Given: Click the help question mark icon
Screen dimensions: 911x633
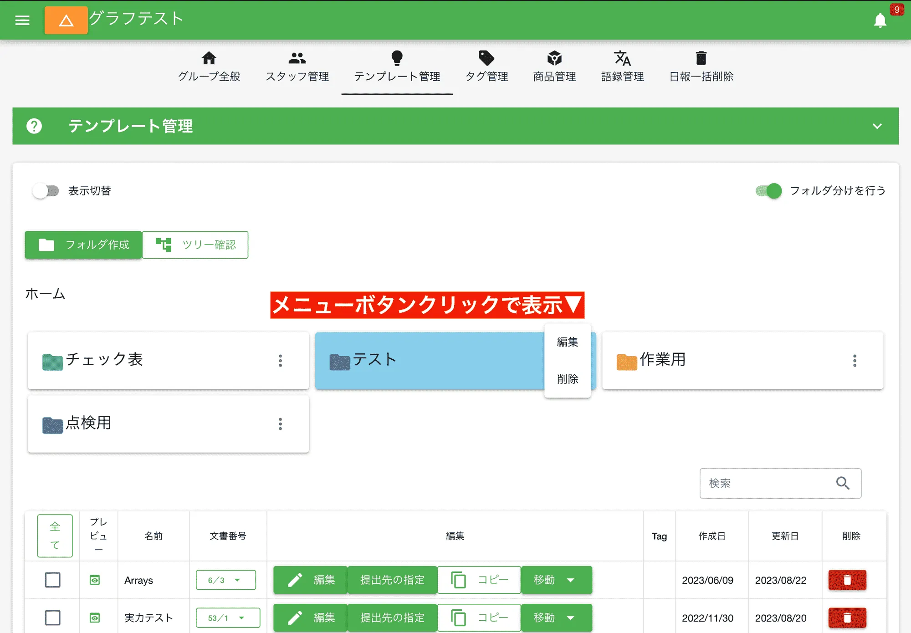Looking at the screenshot, I should (x=34, y=126).
